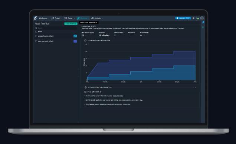Open the highlighted Runtime rocket menu
Screen dimensions: 236x144
click(x=83, y=18)
